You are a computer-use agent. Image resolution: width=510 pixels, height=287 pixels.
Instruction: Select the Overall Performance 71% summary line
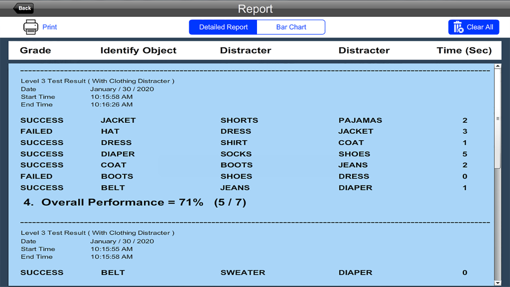point(135,202)
